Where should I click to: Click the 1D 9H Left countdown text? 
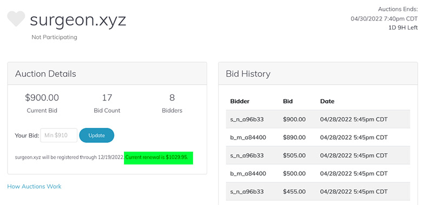[403, 28]
